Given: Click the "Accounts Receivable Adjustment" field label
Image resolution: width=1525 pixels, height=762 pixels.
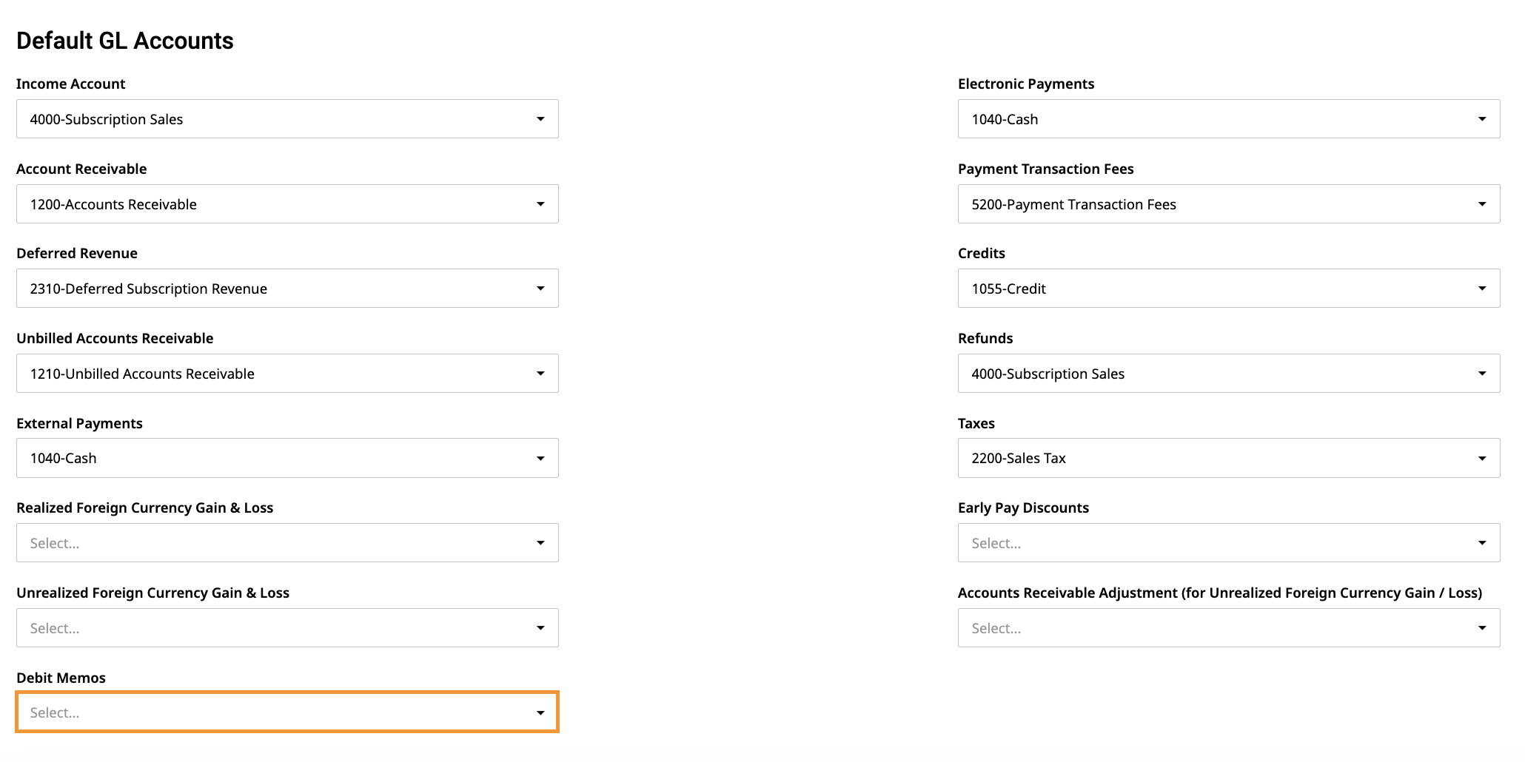Looking at the screenshot, I should 1220,593.
